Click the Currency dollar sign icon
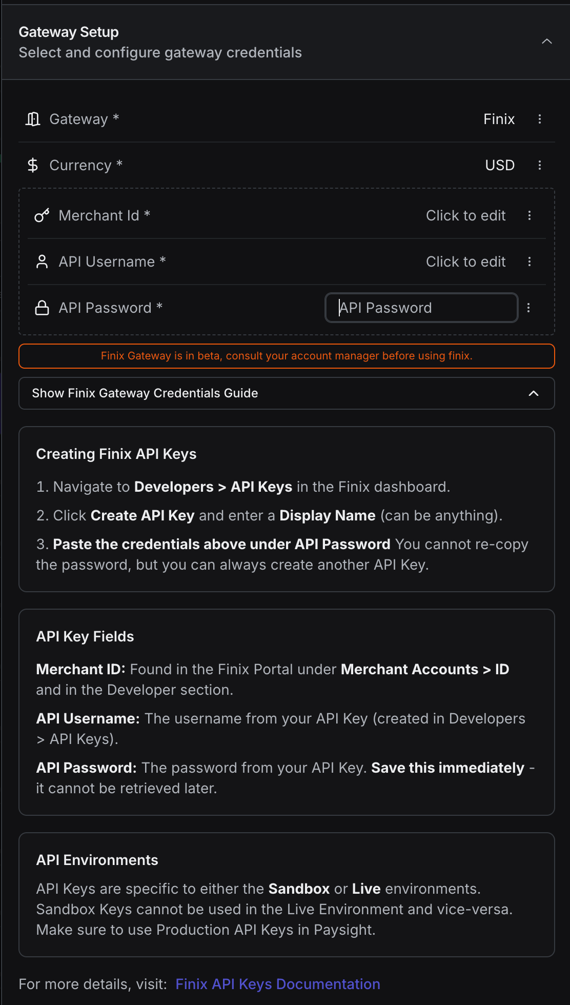The width and height of the screenshot is (570, 1005). click(x=33, y=165)
